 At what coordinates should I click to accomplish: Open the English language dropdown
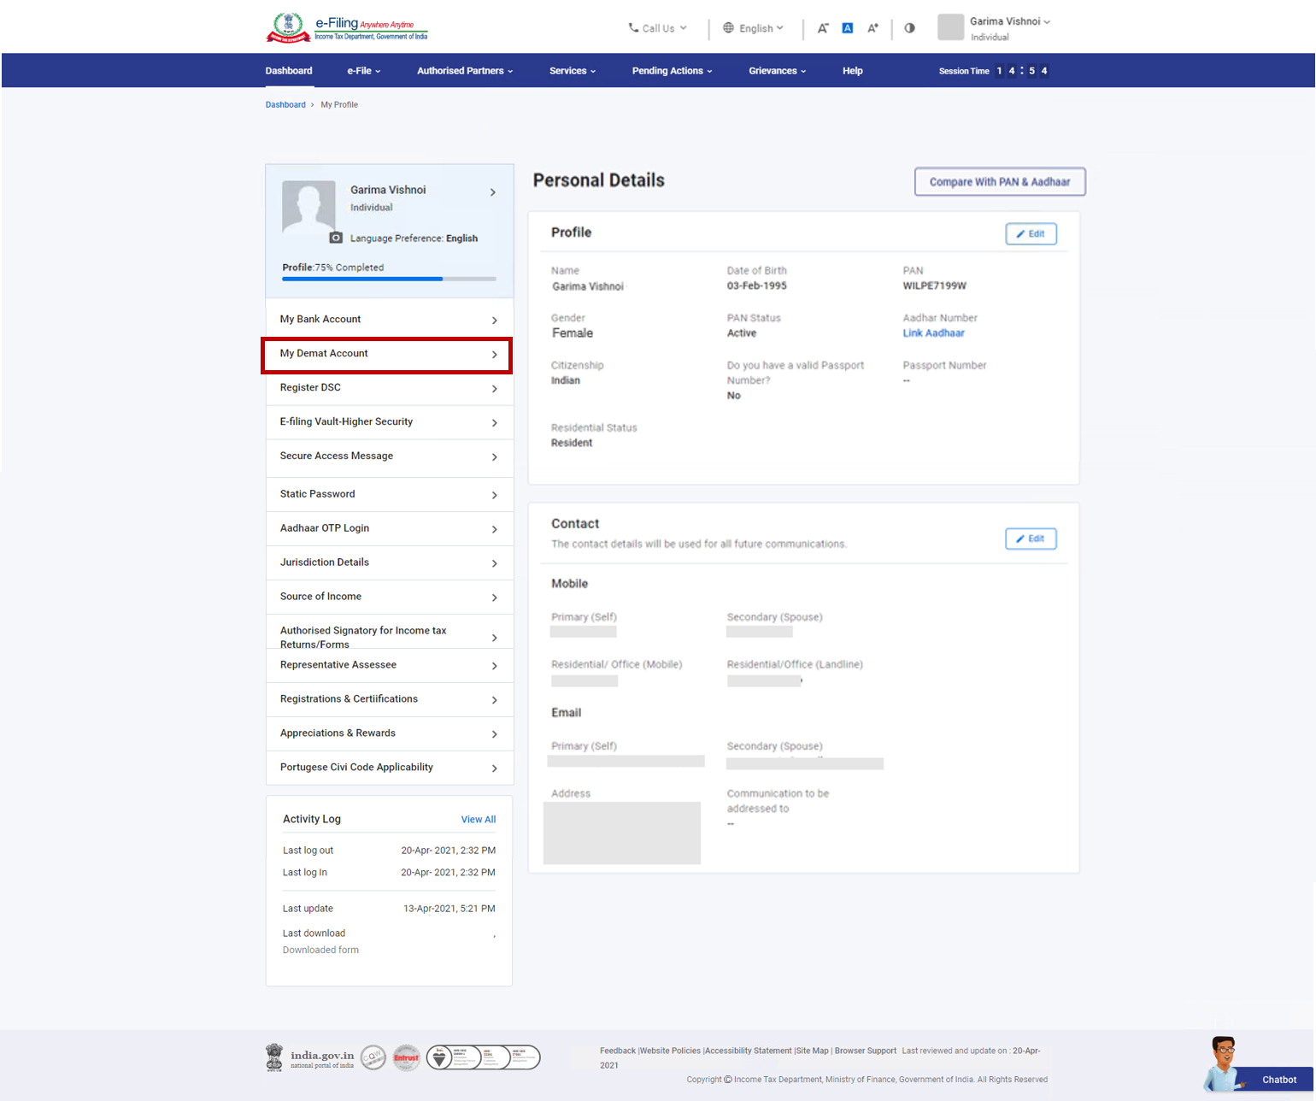click(754, 28)
